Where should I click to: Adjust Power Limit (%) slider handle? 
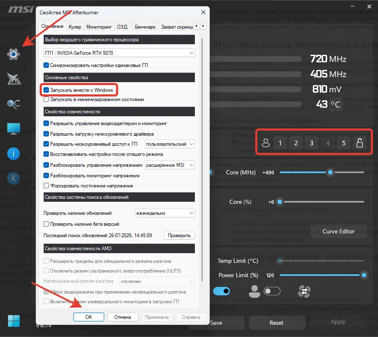pyautogui.click(x=364, y=275)
